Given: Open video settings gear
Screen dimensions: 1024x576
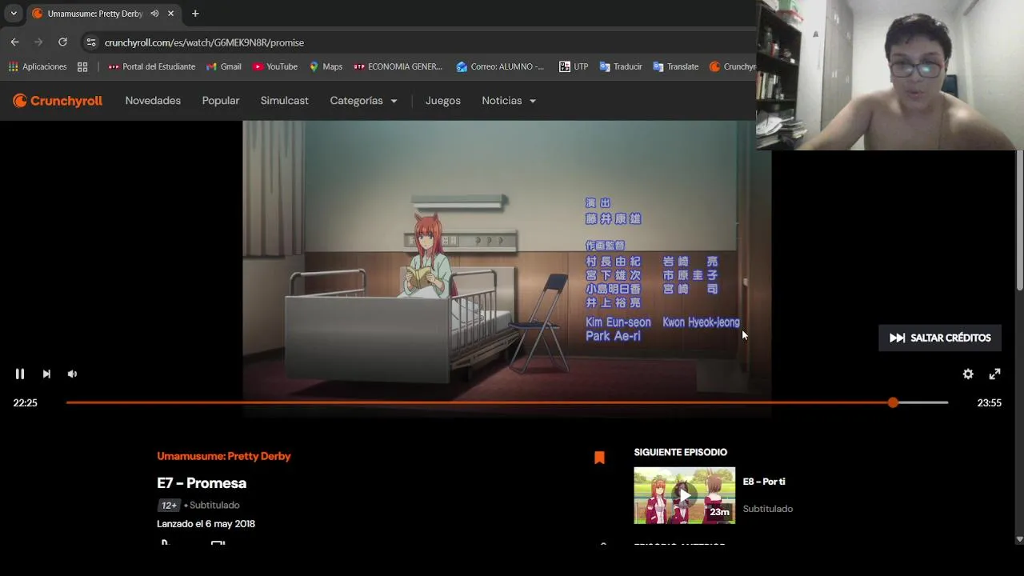Looking at the screenshot, I should pyautogui.click(x=968, y=374).
